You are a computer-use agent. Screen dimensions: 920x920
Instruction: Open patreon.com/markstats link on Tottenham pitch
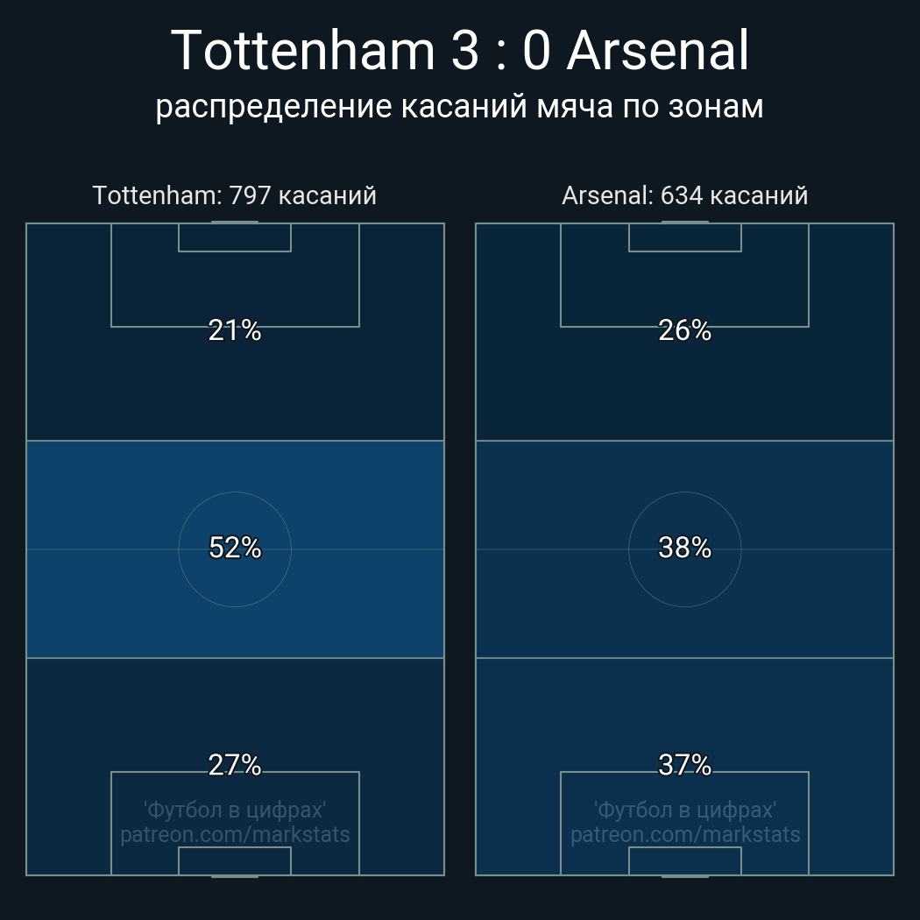(235, 834)
